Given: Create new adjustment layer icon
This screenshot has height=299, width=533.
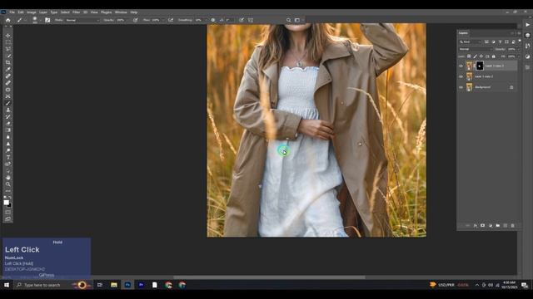Looking at the screenshot, I should [x=491, y=225].
